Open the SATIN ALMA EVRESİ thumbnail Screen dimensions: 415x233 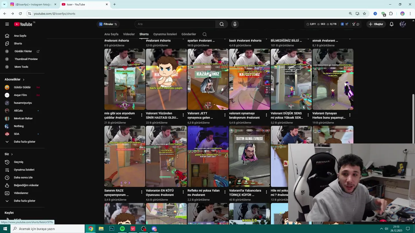(249, 156)
